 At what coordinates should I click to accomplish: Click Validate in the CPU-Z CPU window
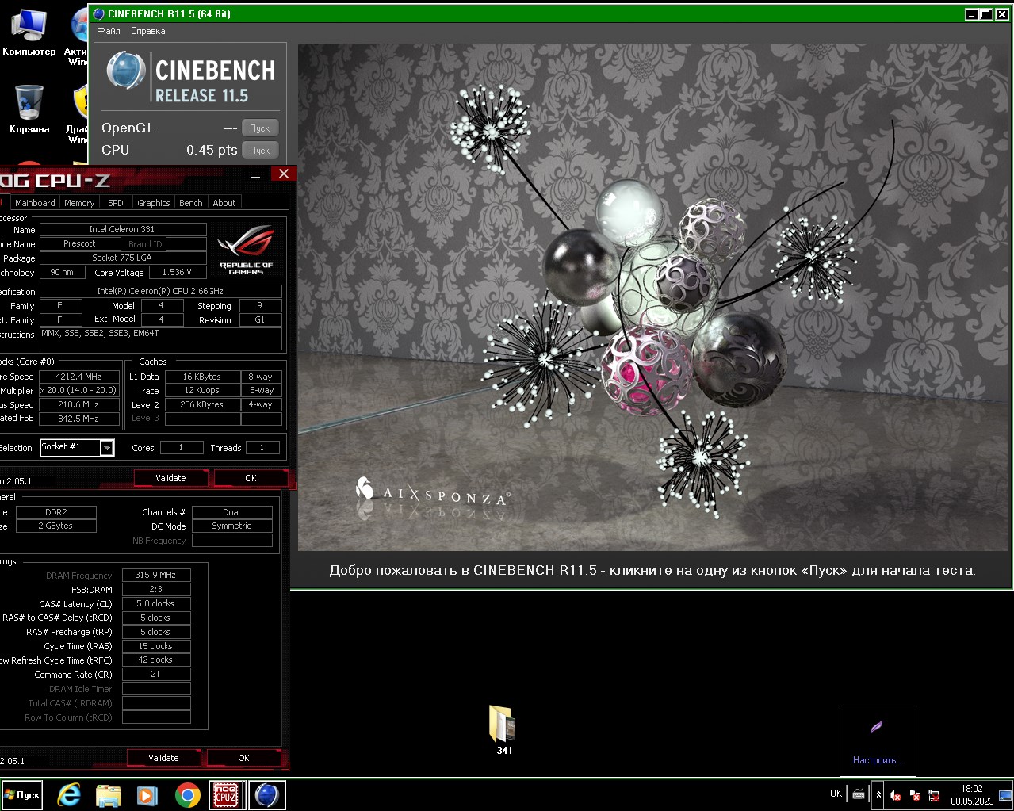pyautogui.click(x=170, y=478)
